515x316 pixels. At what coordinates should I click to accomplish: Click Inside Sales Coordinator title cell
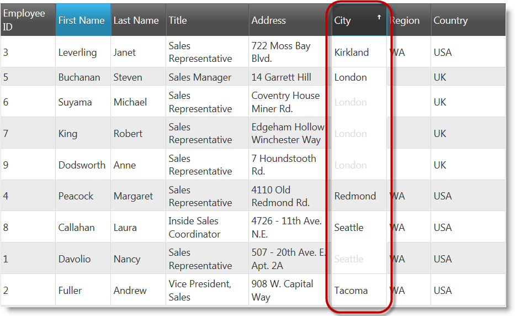point(195,228)
